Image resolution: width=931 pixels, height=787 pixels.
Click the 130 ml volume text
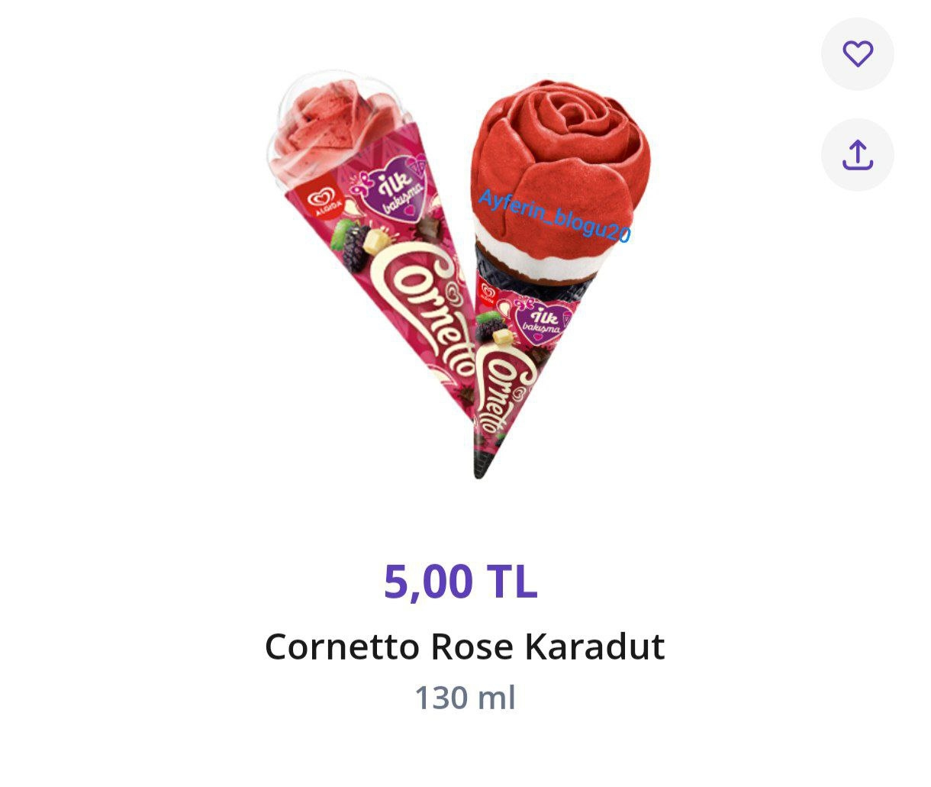(x=465, y=698)
